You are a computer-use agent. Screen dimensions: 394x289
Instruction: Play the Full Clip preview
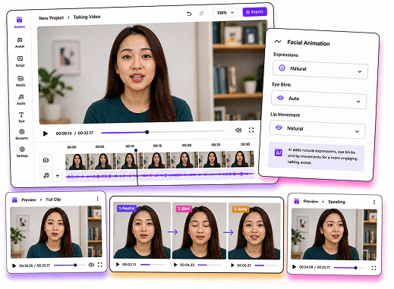[x=14, y=265]
